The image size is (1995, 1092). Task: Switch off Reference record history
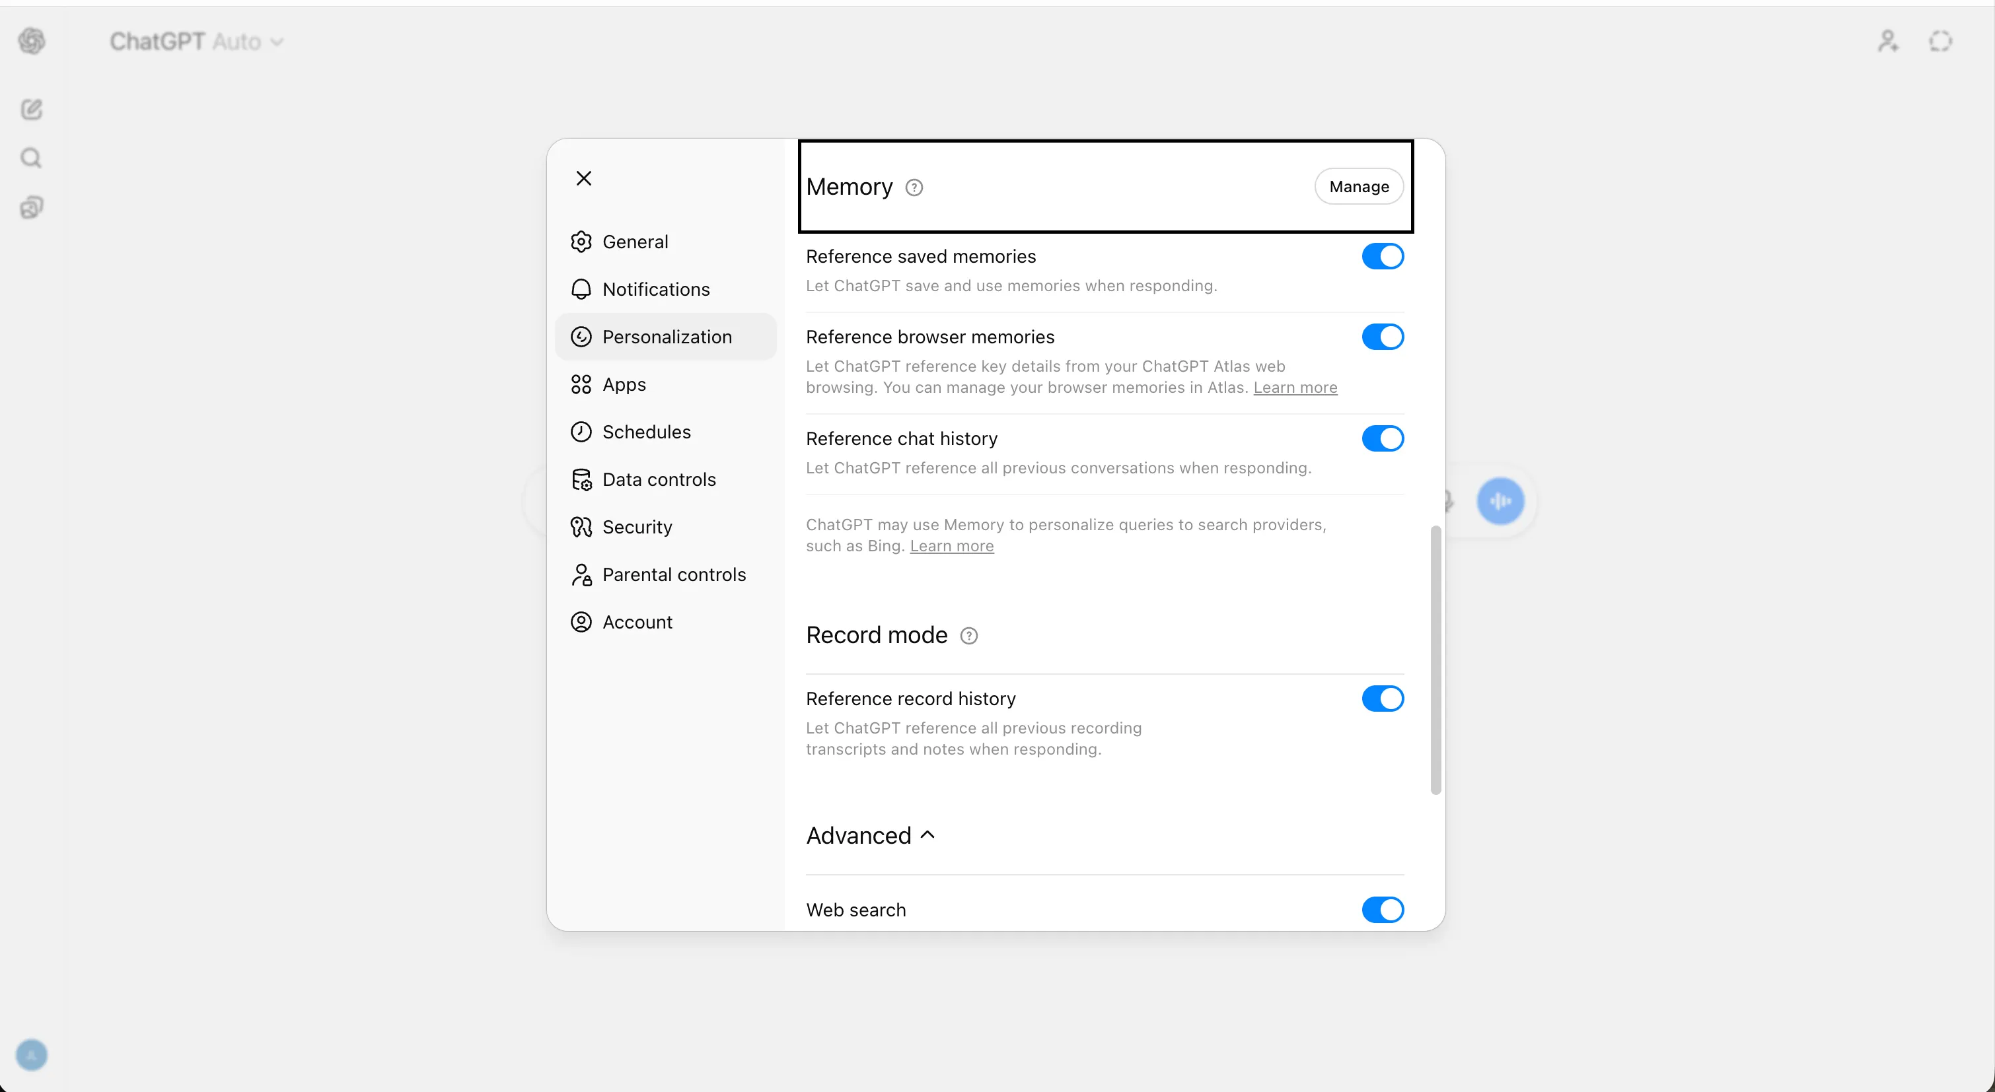click(1383, 699)
